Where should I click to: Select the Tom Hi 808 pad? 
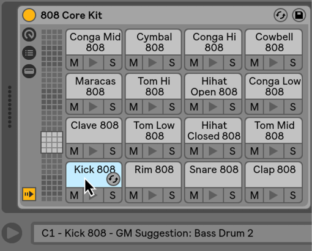154,86
